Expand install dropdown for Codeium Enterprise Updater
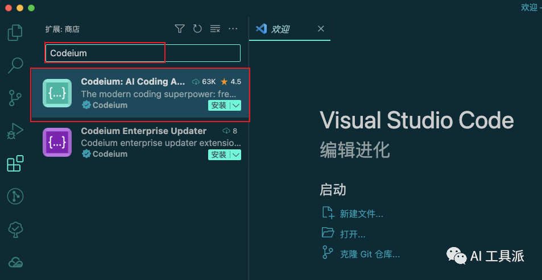Image resolution: width=542 pixels, height=280 pixels. (x=235, y=155)
